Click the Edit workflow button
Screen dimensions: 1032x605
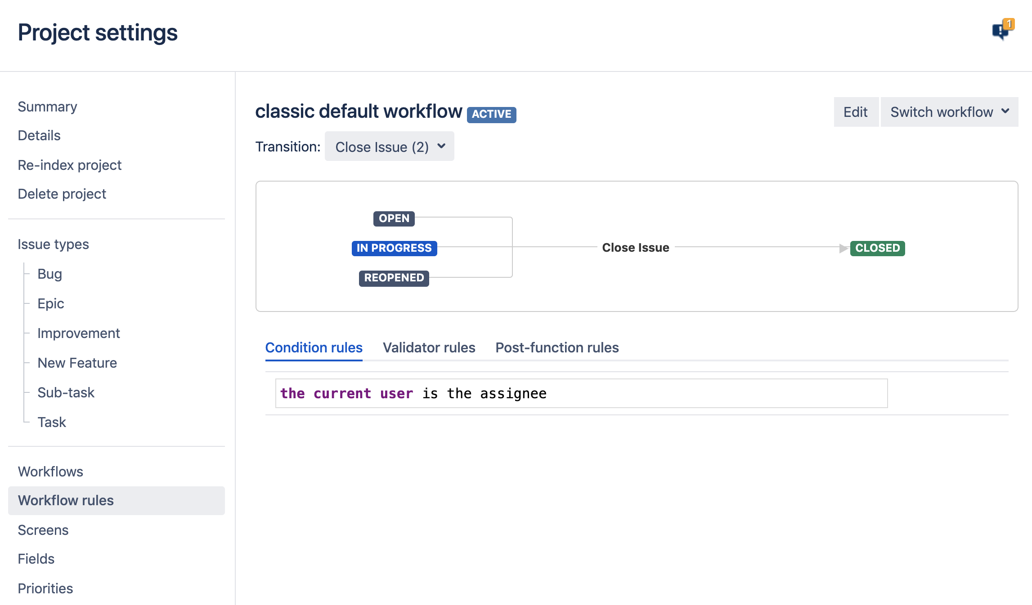click(856, 112)
